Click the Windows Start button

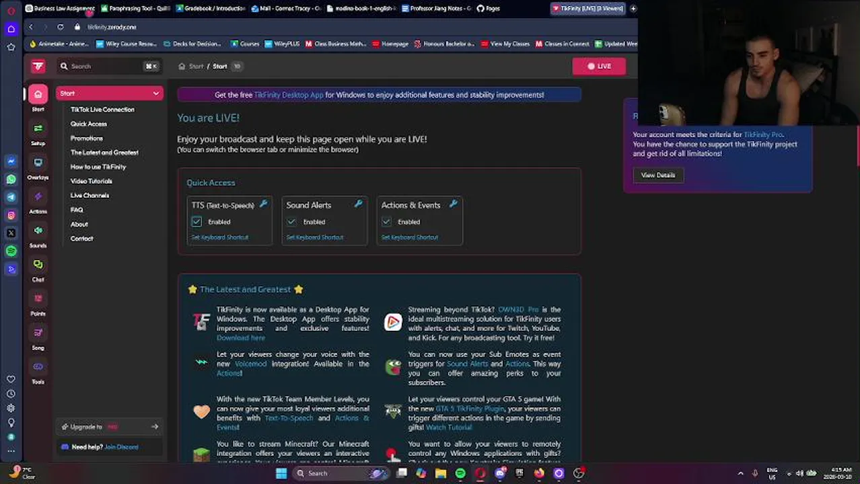point(281,473)
